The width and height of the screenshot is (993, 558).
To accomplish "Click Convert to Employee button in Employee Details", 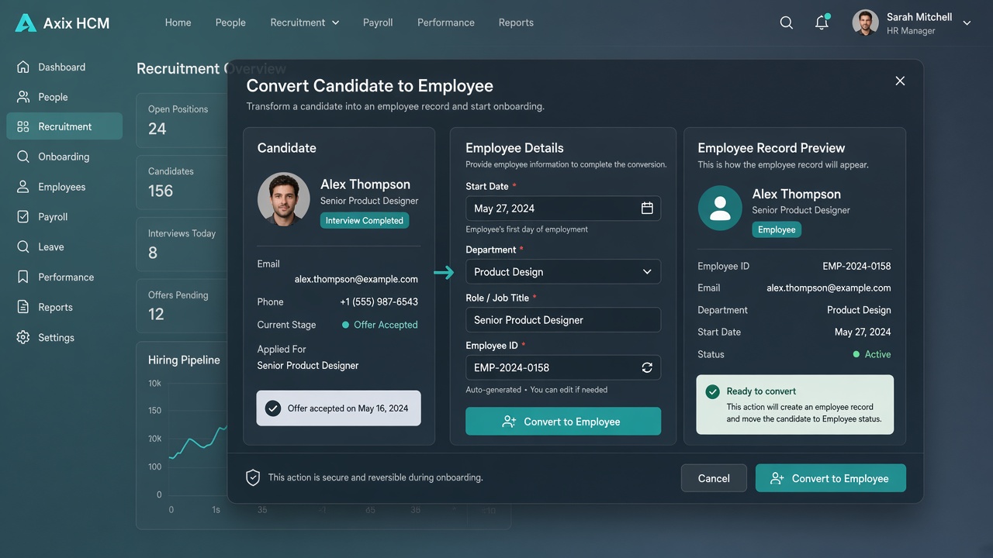I will pyautogui.click(x=563, y=422).
